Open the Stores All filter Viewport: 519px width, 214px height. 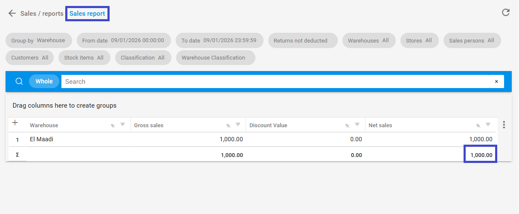click(x=419, y=40)
